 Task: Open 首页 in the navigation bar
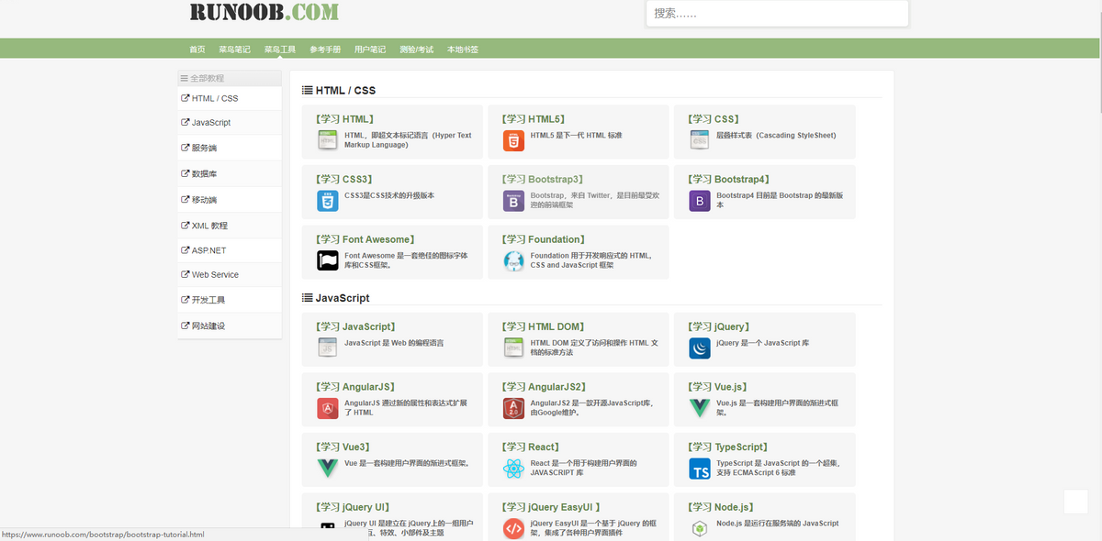coord(197,50)
